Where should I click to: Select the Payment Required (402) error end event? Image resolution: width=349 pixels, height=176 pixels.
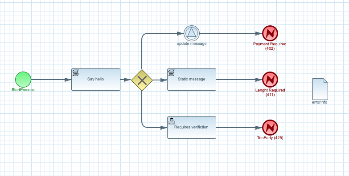point(270,33)
